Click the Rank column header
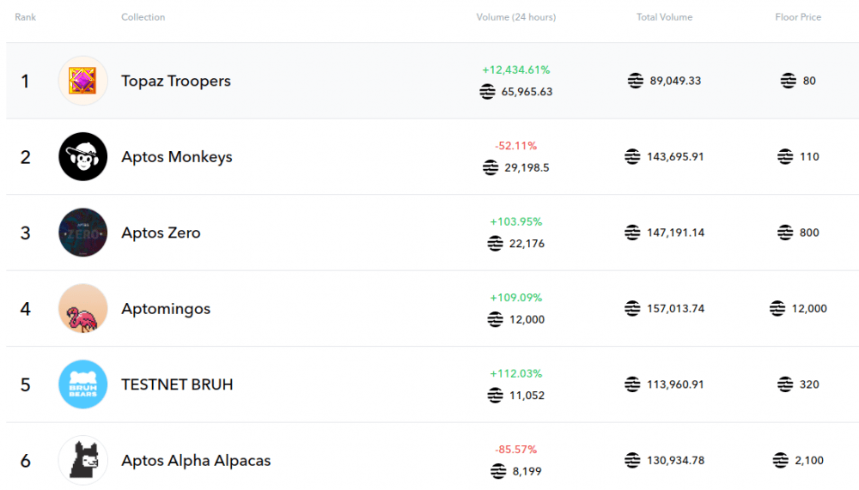This screenshot has width=859, height=490. [25, 17]
